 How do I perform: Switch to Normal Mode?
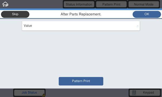144,4
